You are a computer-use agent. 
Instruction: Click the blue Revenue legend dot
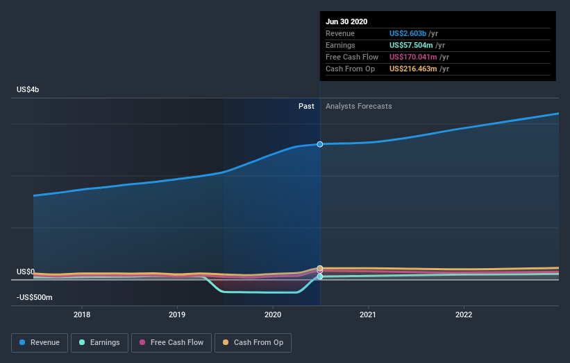22,342
